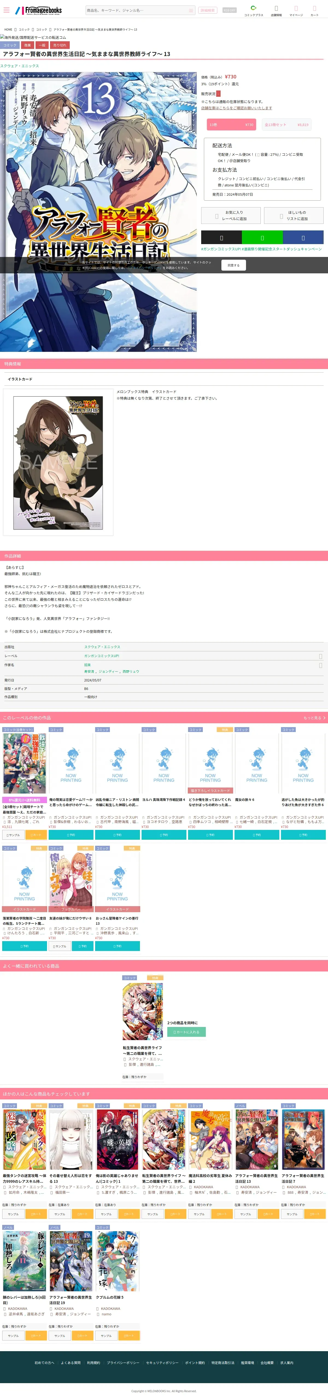The height and width of the screenshot is (1399, 328).
Task: Open アラフォー賢者の異世界生活日記 19 novel cover
Action: tap(71, 1262)
